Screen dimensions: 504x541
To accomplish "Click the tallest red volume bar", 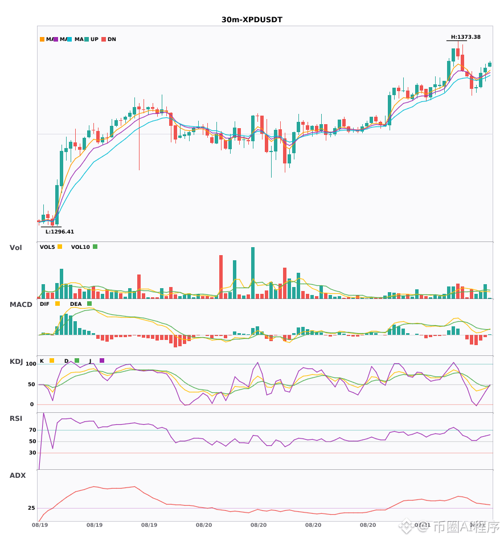I will pyautogui.click(x=221, y=277).
